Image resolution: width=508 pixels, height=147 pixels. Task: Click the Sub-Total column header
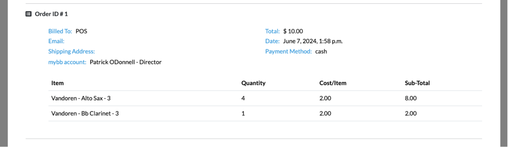[x=417, y=83]
